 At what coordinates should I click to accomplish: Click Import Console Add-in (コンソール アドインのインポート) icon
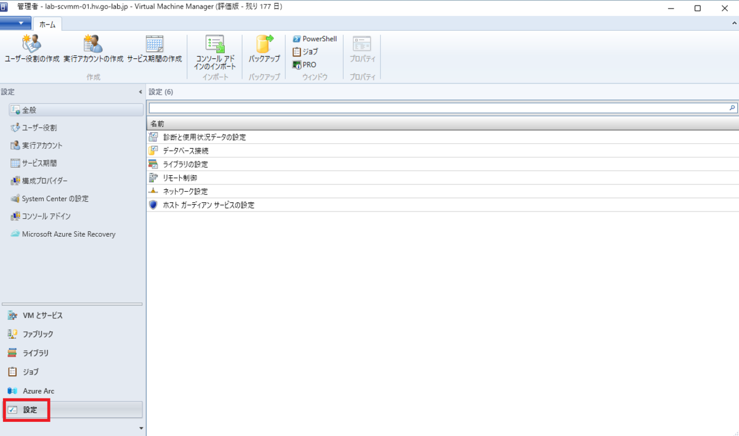click(x=215, y=44)
